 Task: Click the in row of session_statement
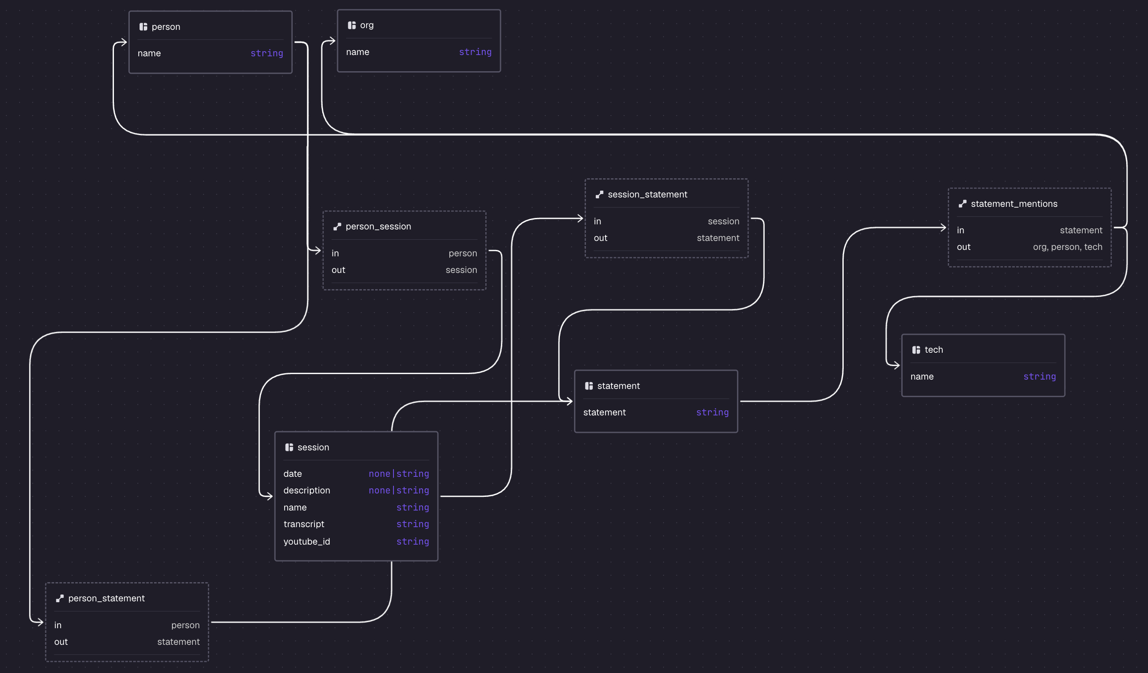[667, 221]
